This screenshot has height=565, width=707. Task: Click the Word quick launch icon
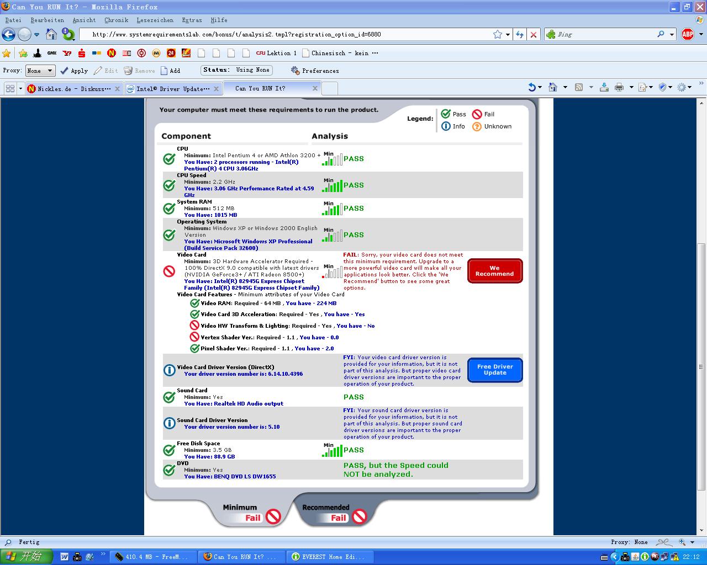point(64,557)
